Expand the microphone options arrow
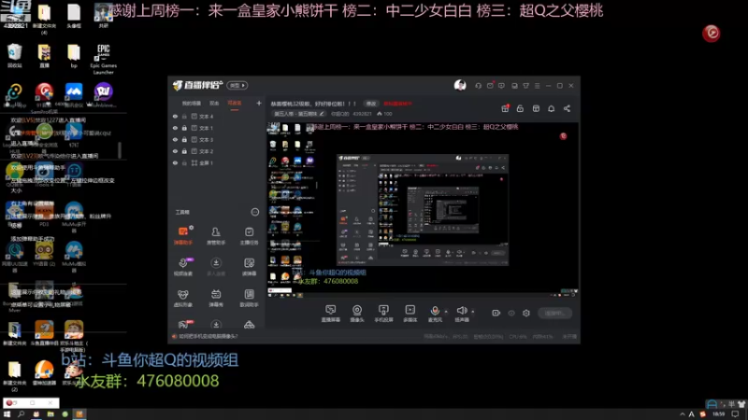The image size is (748, 420). (446, 312)
